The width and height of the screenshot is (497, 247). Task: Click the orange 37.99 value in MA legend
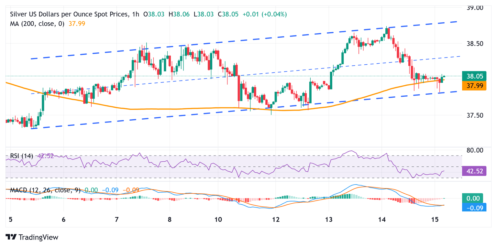click(x=77, y=24)
